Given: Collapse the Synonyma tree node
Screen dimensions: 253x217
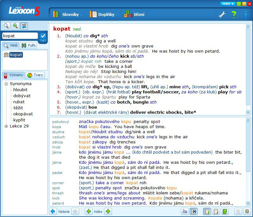Looking at the screenshot, I should (6, 84).
